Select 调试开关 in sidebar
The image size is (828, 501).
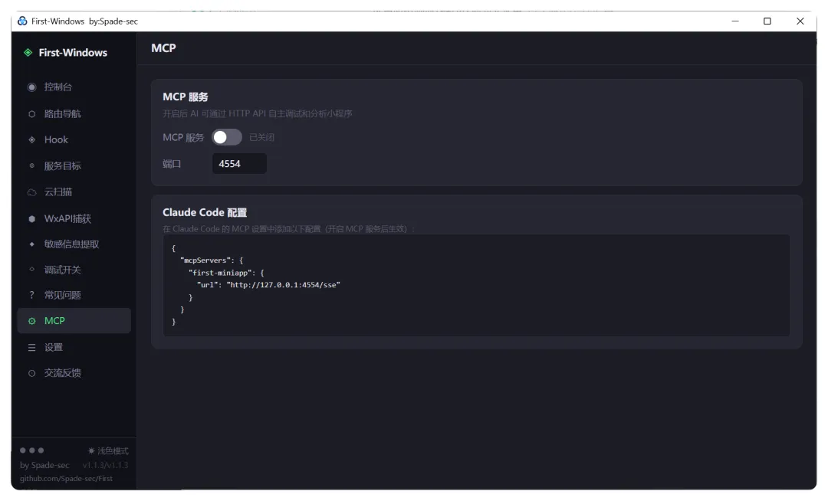(74, 270)
